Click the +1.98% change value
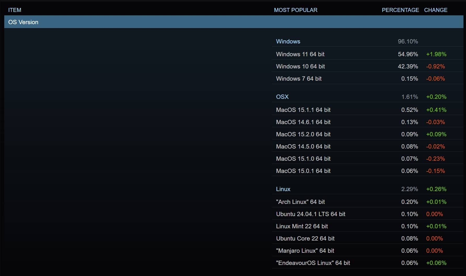Image resolution: width=466 pixels, height=276 pixels. pos(436,54)
